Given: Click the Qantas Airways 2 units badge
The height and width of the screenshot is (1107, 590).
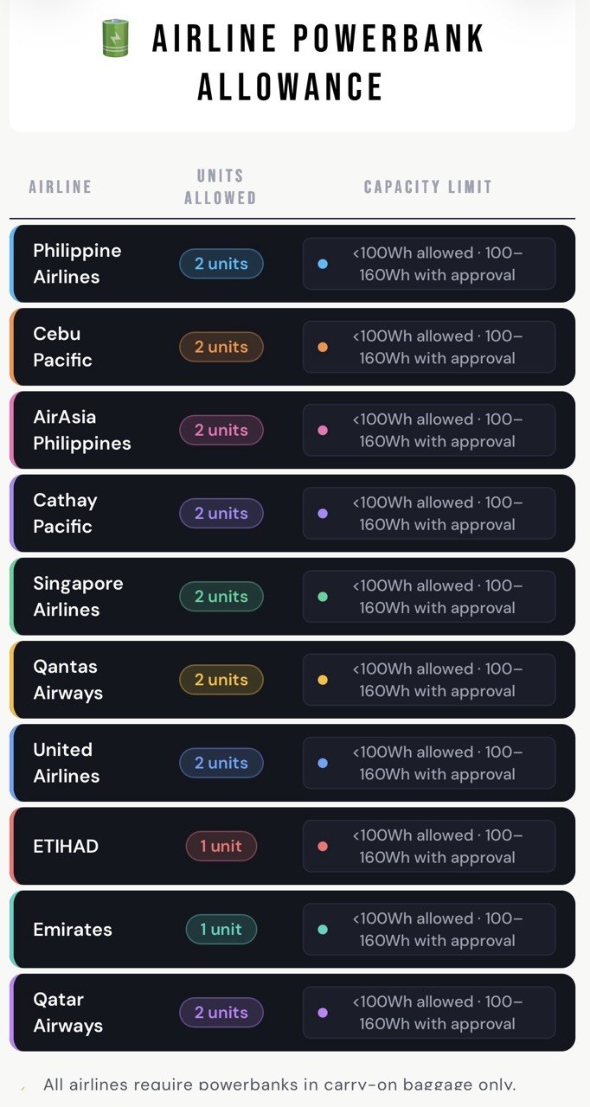Looking at the screenshot, I should pos(221,680).
